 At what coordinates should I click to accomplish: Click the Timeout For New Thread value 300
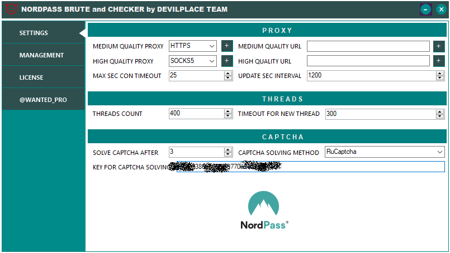(331, 114)
